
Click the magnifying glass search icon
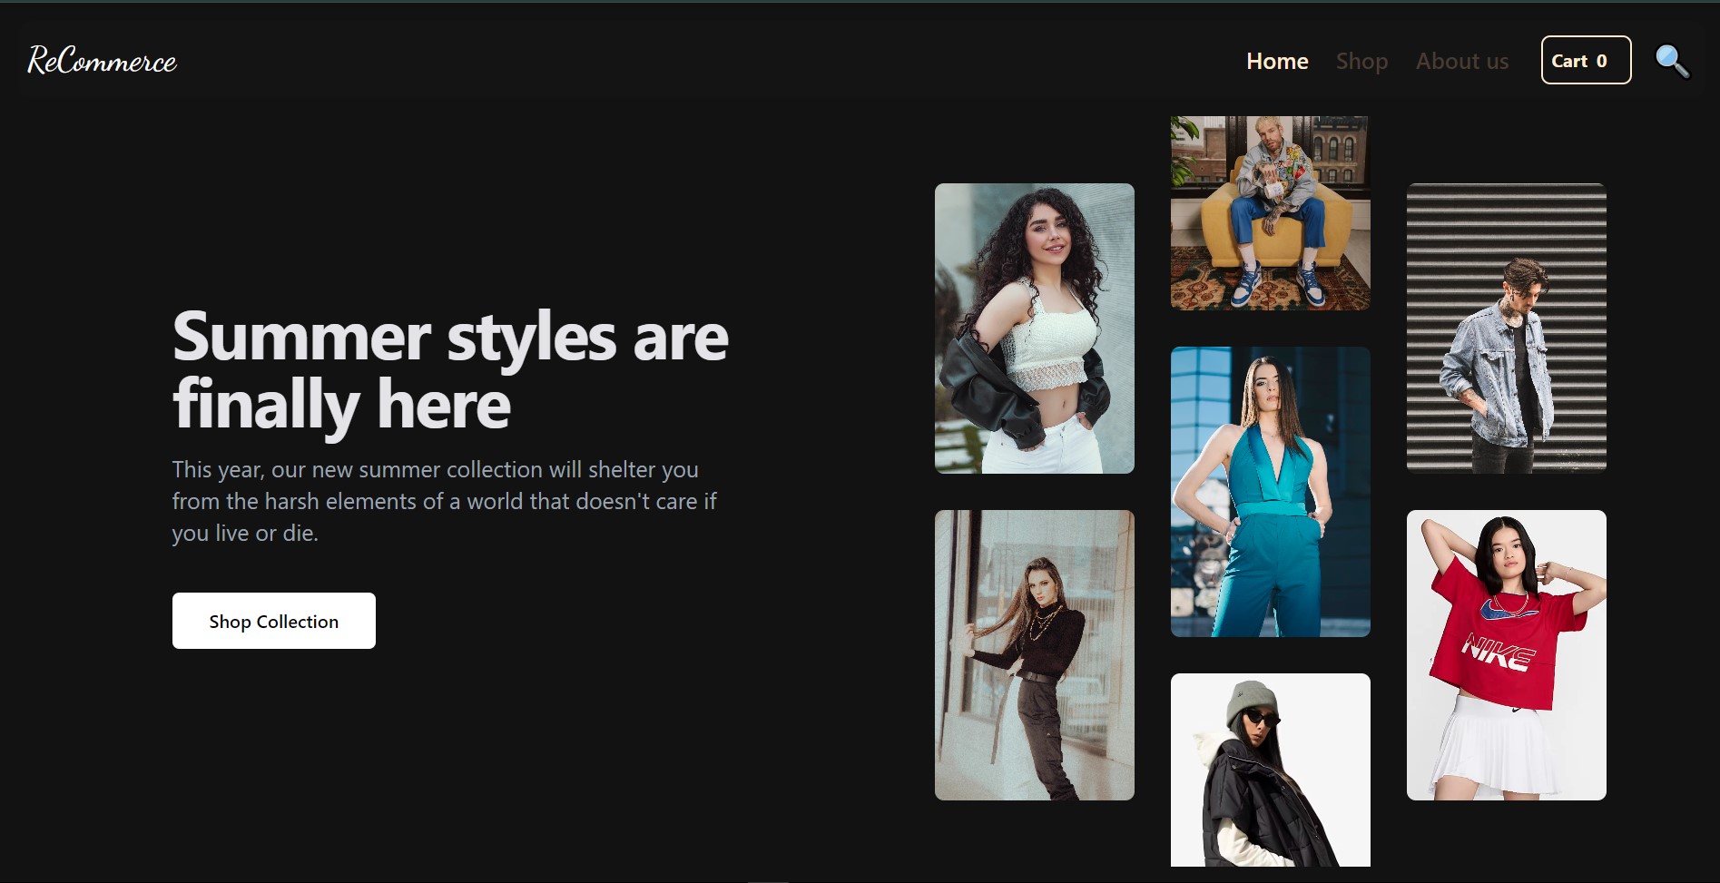(1672, 61)
